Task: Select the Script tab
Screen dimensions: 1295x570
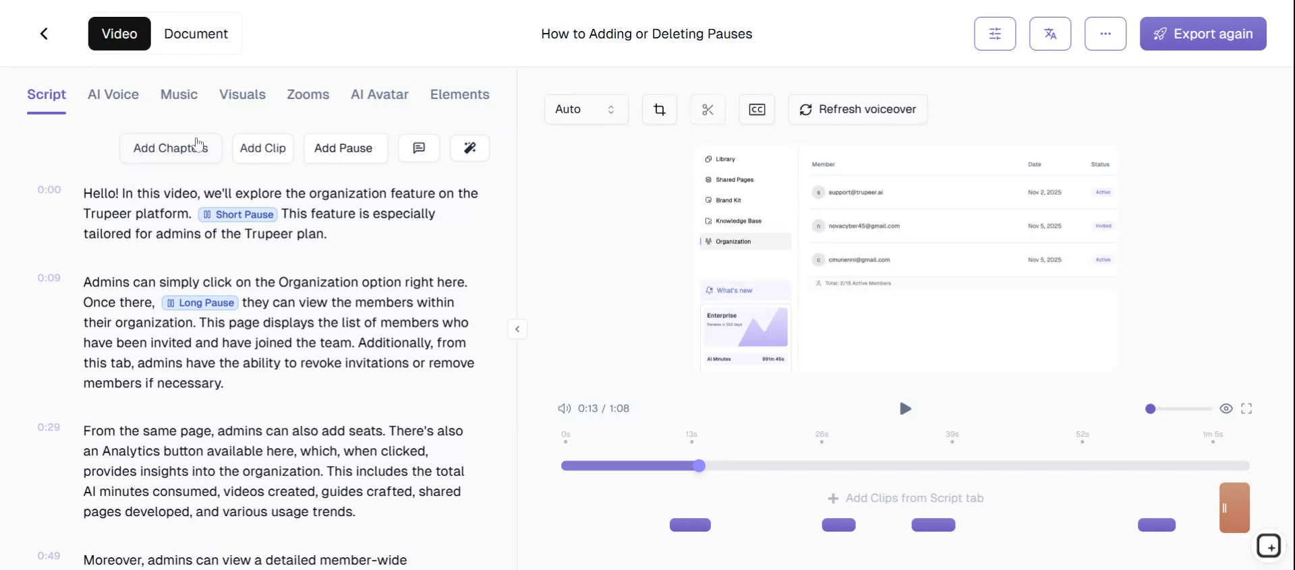Action: tap(47, 94)
